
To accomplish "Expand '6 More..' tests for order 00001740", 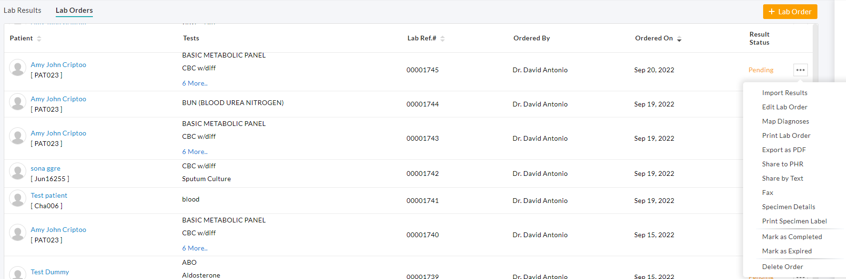I will [195, 248].
